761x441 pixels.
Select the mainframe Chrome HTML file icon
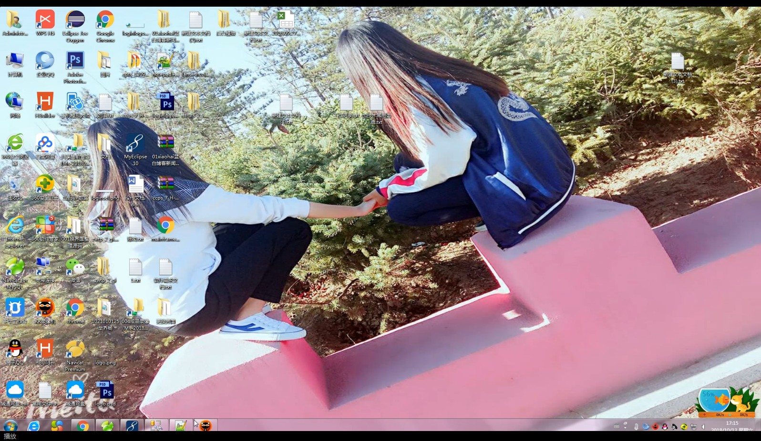[x=165, y=229]
